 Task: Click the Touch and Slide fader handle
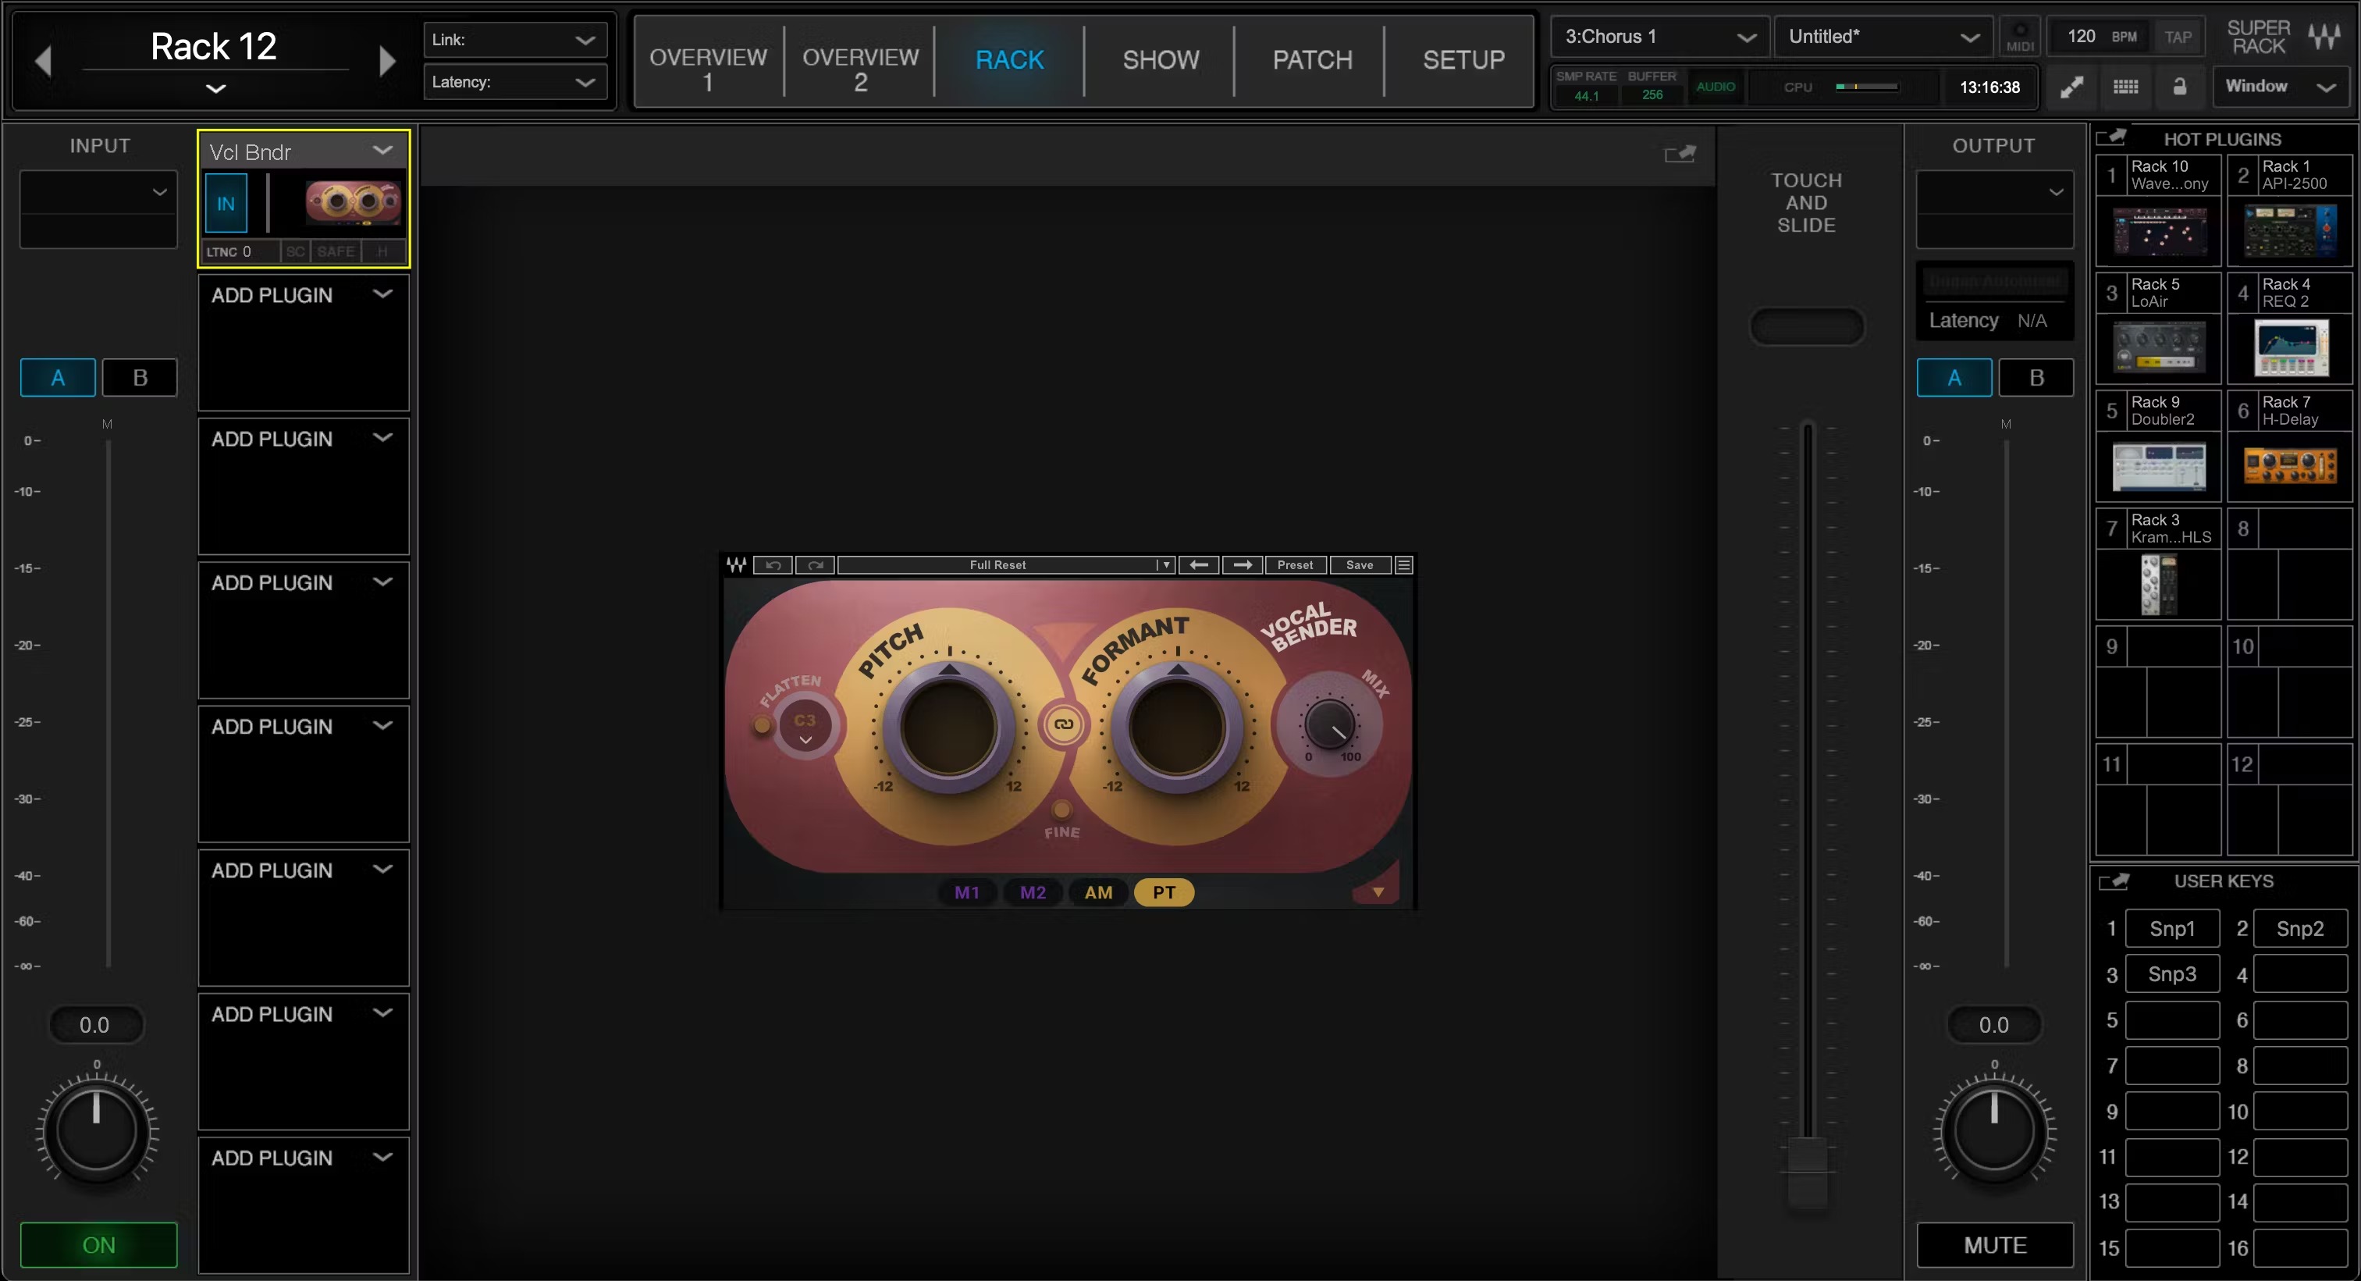click(1808, 1172)
